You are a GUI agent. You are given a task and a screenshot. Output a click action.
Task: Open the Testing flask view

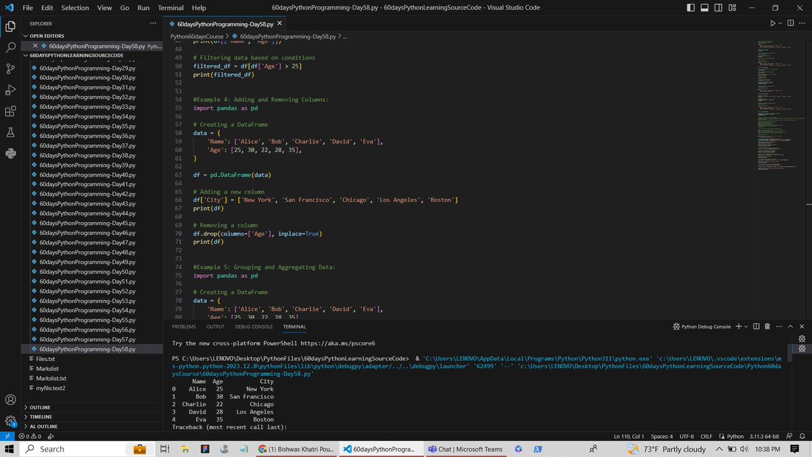10,133
